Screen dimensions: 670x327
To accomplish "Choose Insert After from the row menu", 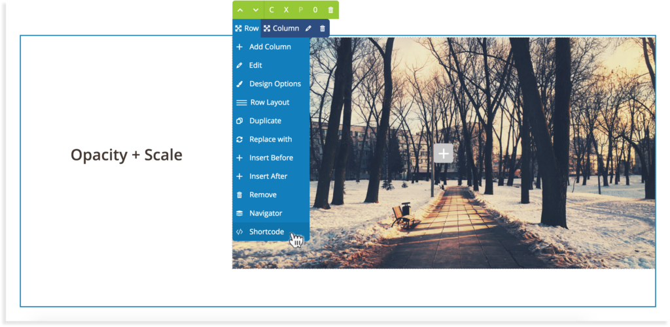I will pos(271,176).
